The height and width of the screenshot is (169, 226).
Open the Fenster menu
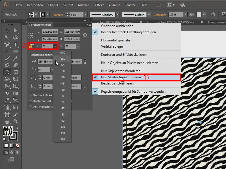pyautogui.click(x=130, y=5)
